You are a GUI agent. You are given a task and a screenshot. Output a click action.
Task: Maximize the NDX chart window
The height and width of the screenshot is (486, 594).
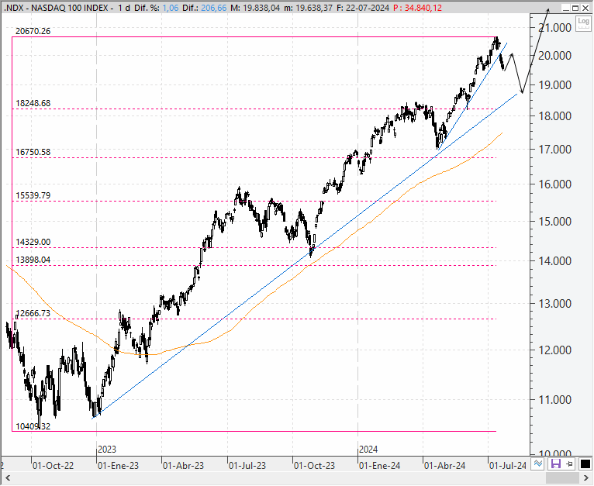[x=575, y=8]
